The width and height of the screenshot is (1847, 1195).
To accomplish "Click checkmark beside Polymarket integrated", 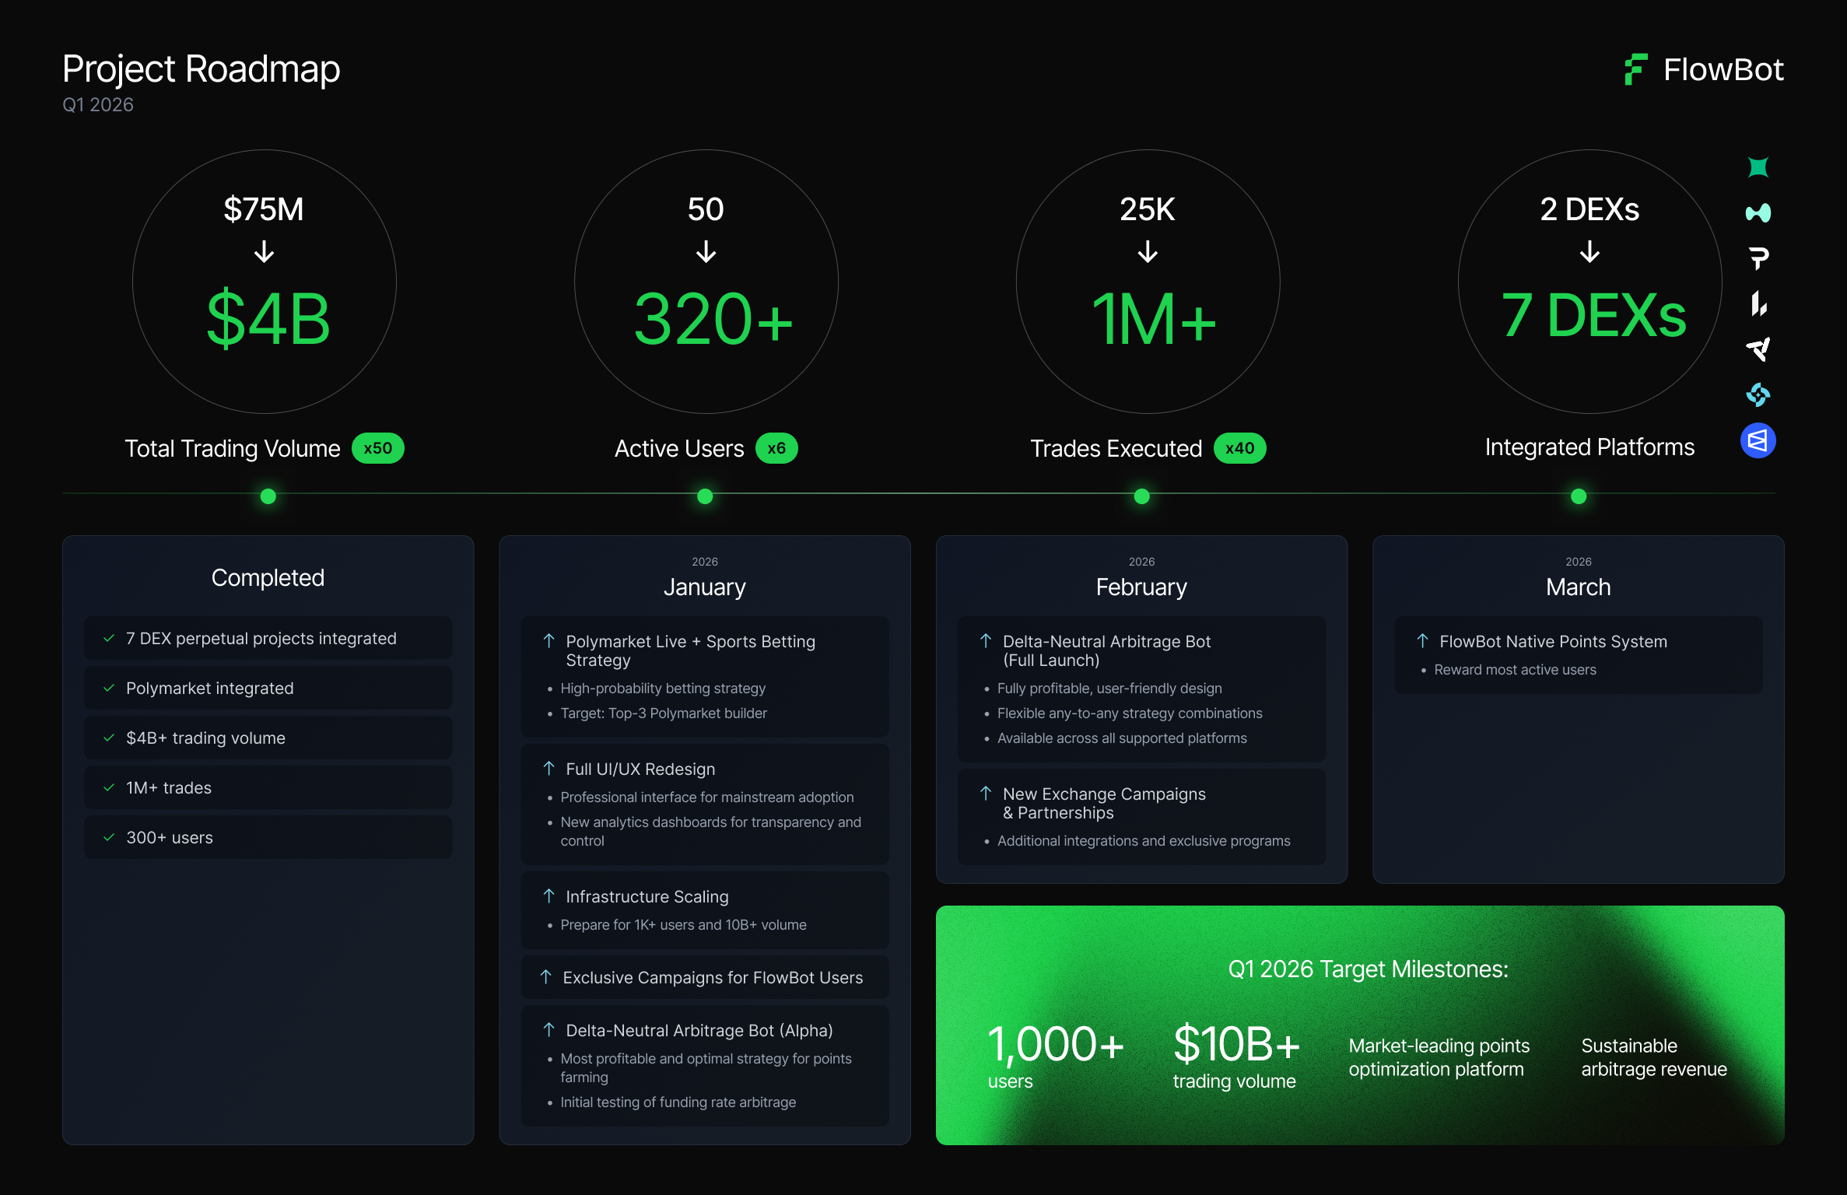I will (109, 688).
